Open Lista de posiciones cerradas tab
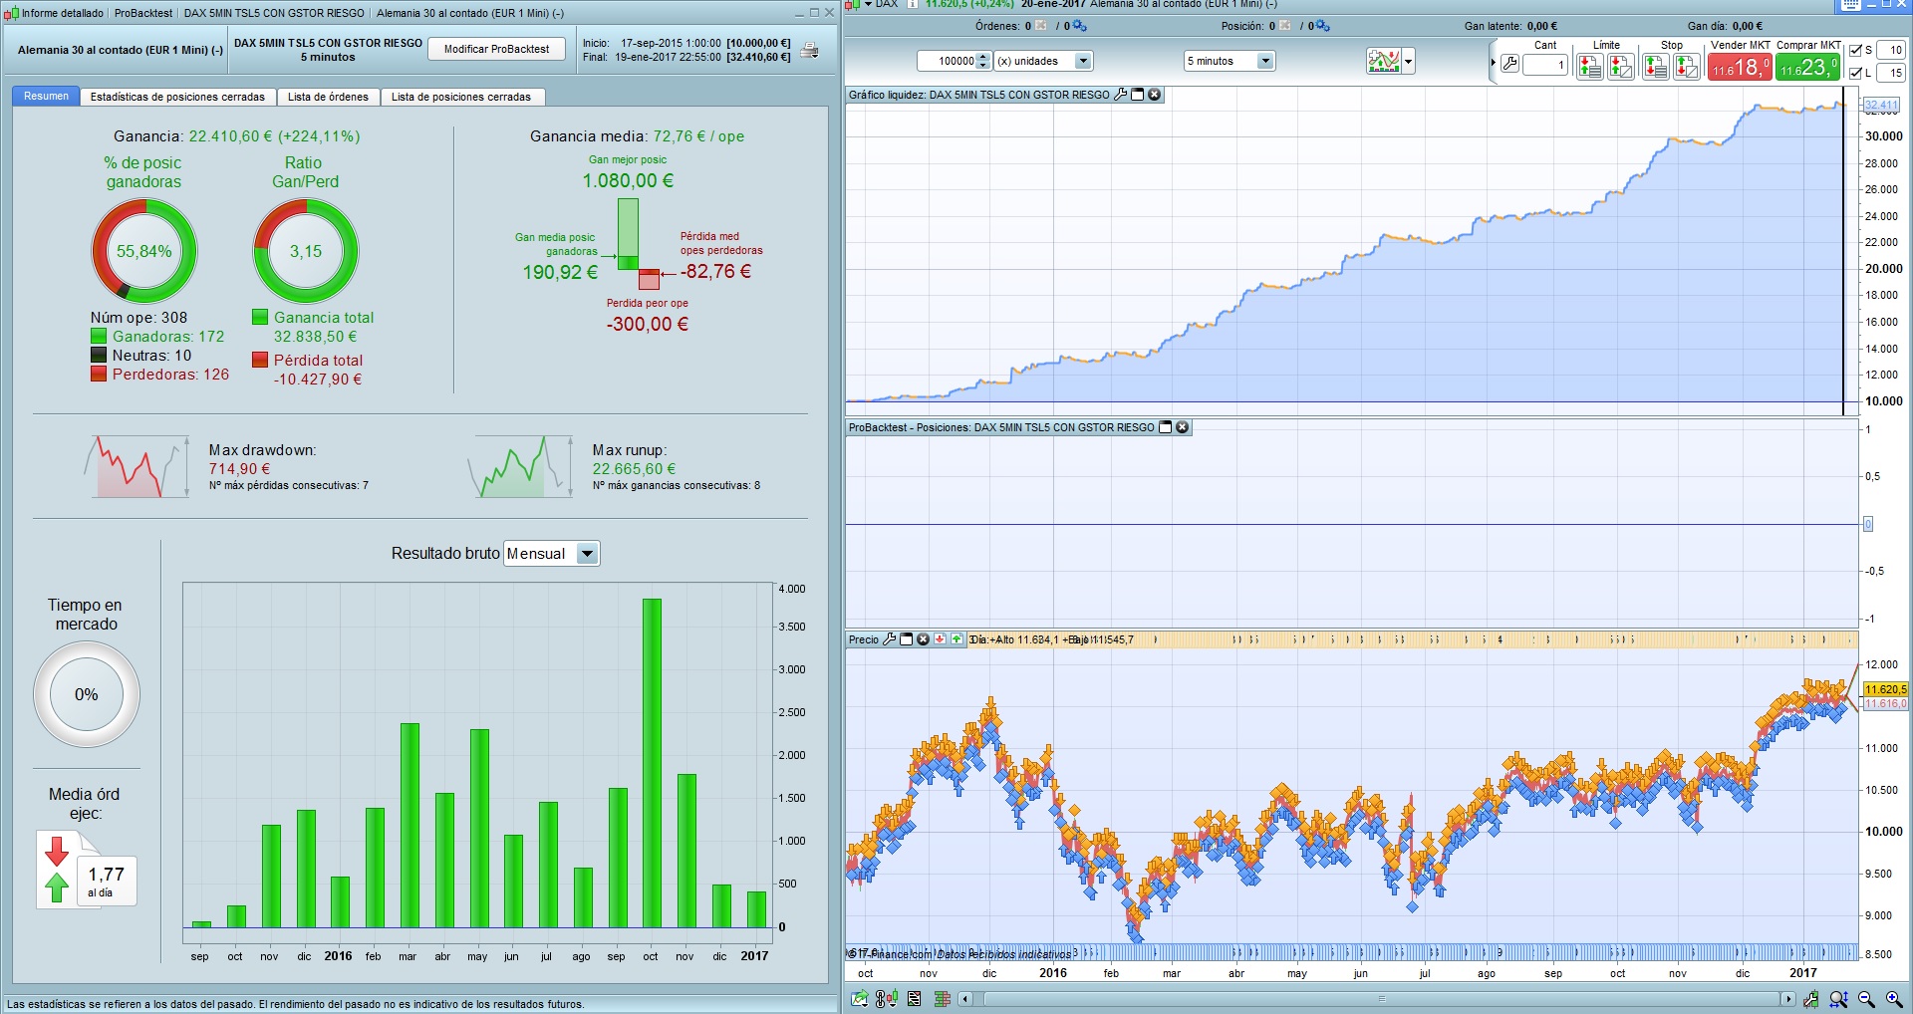Screen dimensions: 1913x1014 coord(461,97)
